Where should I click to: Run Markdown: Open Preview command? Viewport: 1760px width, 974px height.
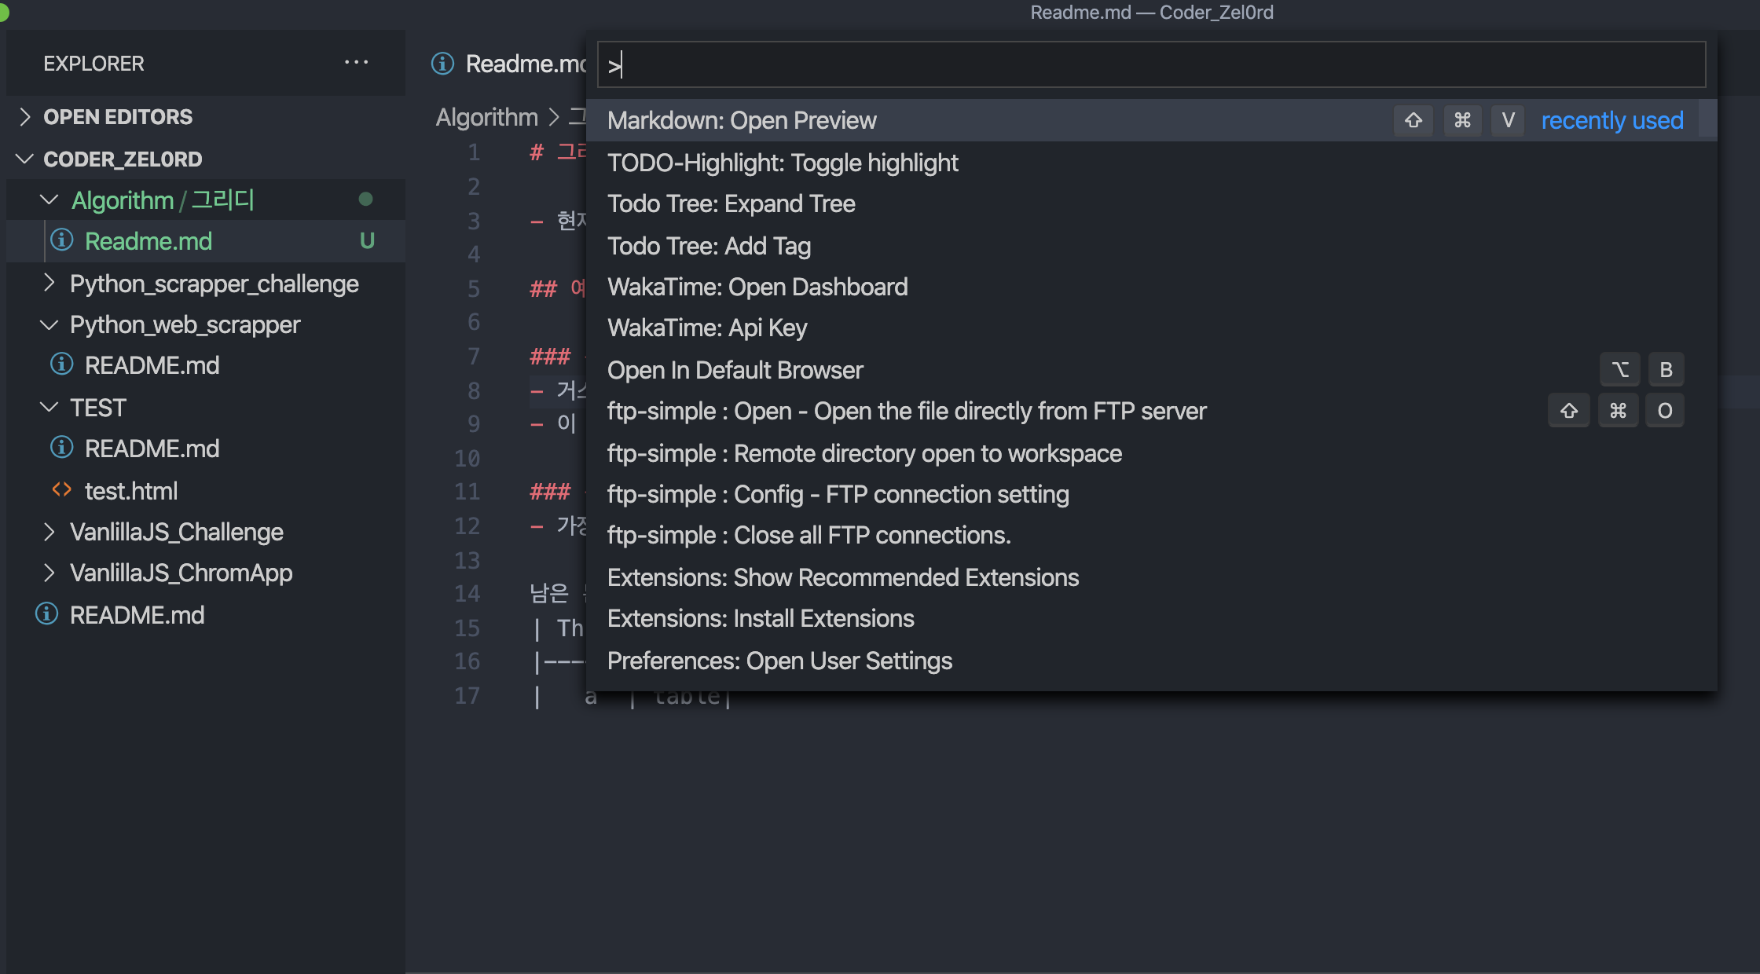pyautogui.click(x=742, y=120)
